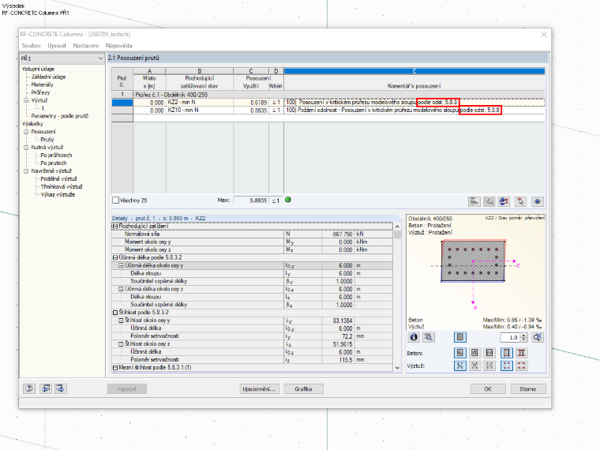Select Po průřezech tree item

[56, 156]
